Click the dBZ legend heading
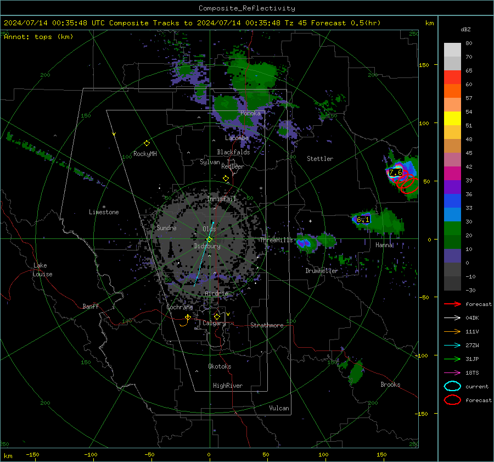Image resolution: width=494 pixels, height=462 pixels. (465, 29)
